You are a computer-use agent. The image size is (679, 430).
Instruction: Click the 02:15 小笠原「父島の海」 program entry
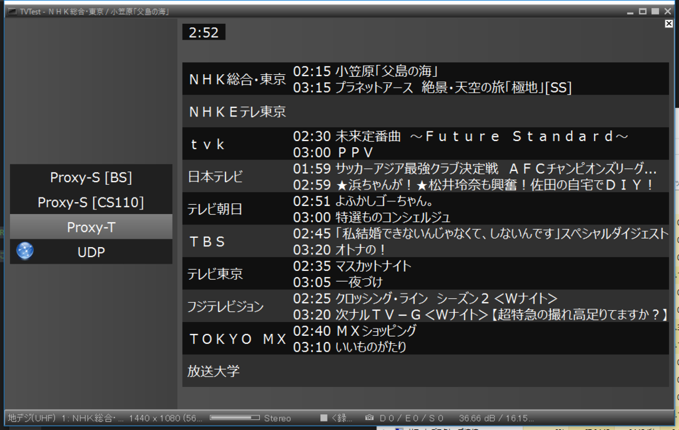[365, 71]
